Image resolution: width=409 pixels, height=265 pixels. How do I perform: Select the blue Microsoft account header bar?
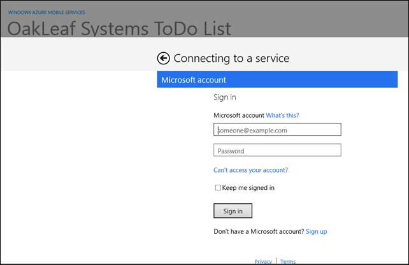click(282, 80)
